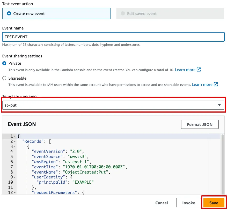Click the eventTime value "1970-01-01T00:00:00.000Z"
The width and height of the screenshot is (228, 210).
coord(94,167)
